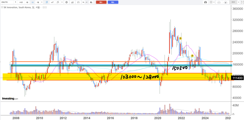Image resolution: width=244 pixels, height=120 pixels.
Task: Toggle fullscreen mode icon
Action: pyautogui.click(x=242, y=2)
